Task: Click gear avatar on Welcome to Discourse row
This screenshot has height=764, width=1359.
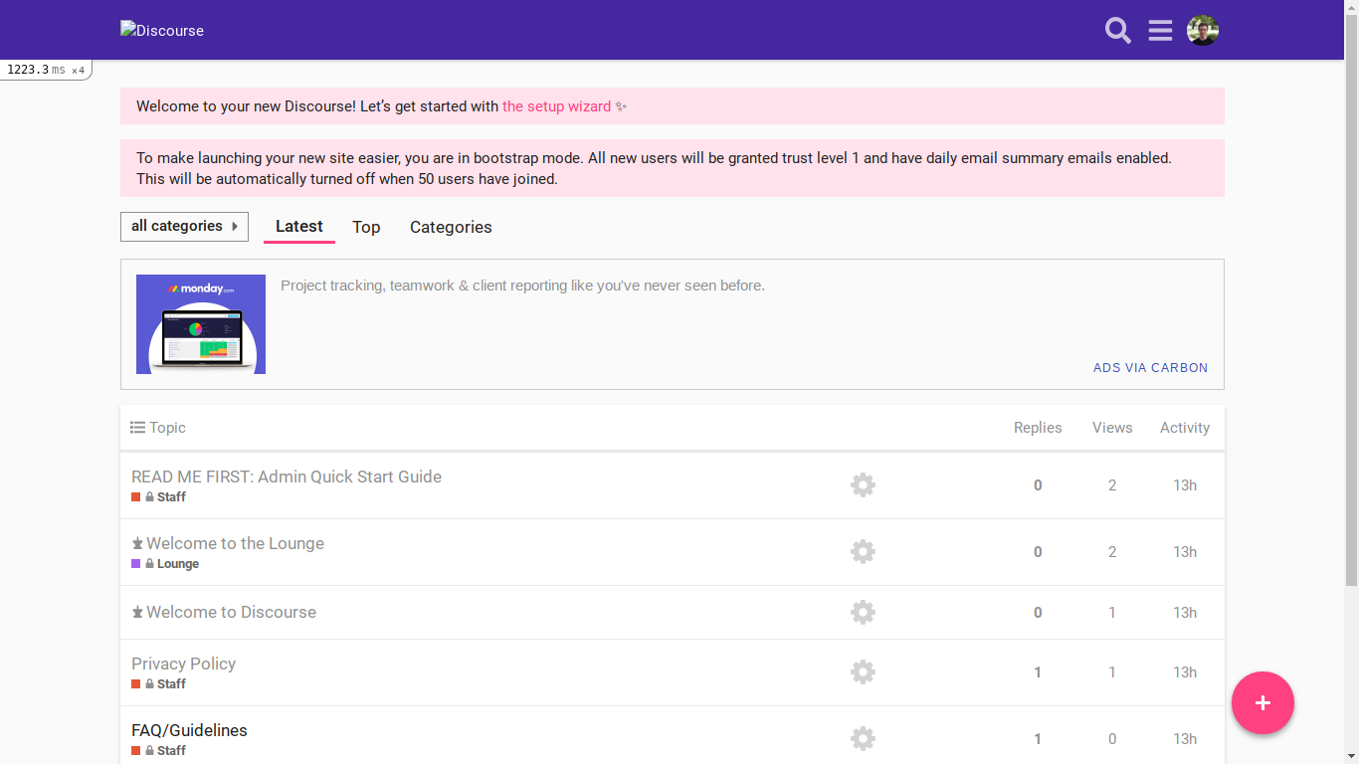Action: pos(863,613)
